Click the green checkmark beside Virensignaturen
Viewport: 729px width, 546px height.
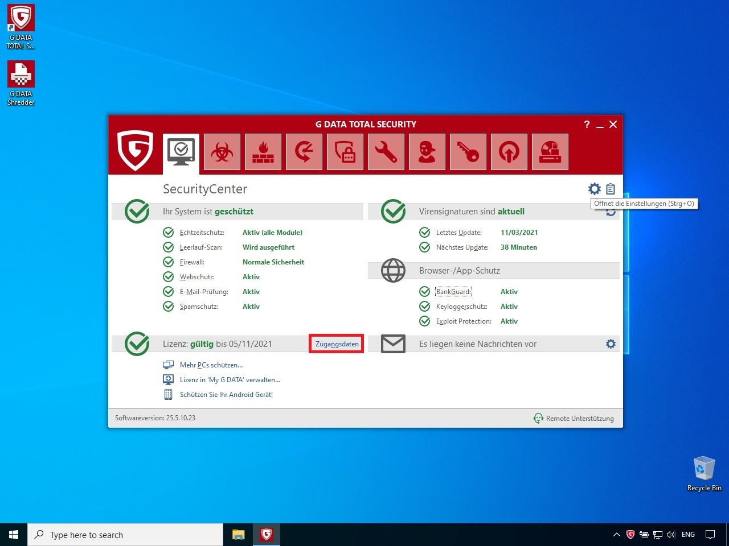[x=393, y=212]
